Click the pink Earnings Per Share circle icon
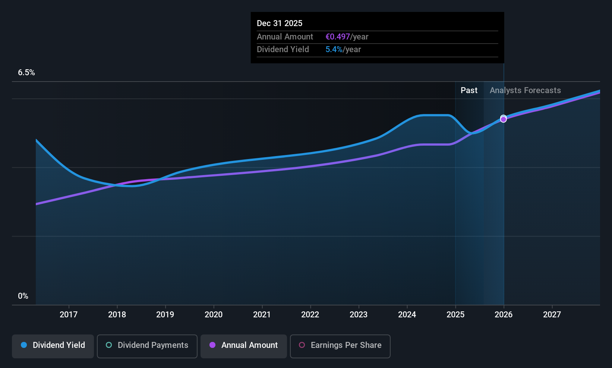Screen dimensions: 612x368 pos(302,345)
